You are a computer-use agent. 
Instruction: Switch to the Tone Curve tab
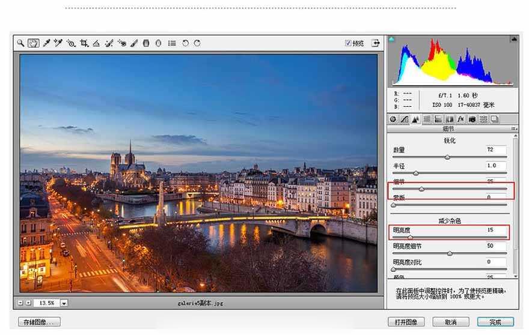[x=404, y=119]
